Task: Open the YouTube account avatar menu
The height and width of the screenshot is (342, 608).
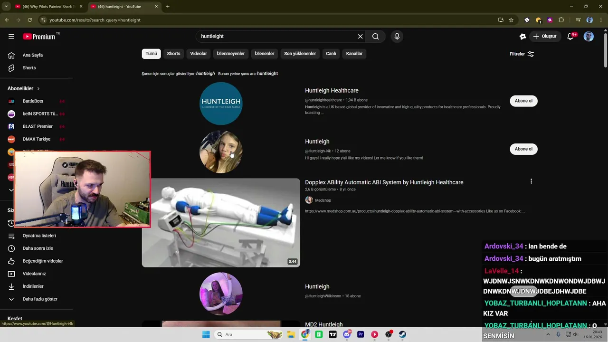Action: click(589, 37)
